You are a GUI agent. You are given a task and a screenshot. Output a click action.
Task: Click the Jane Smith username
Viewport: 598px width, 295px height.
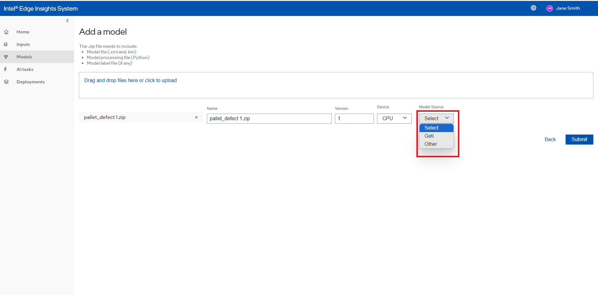568,8
